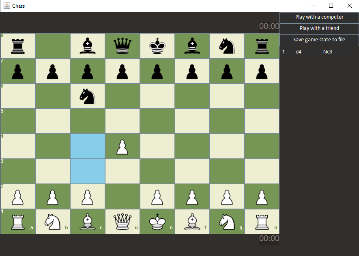The width and height of the screenshot is (359, 256).
Task: Click the Play with a friend button
Action: tap(319, 28)
